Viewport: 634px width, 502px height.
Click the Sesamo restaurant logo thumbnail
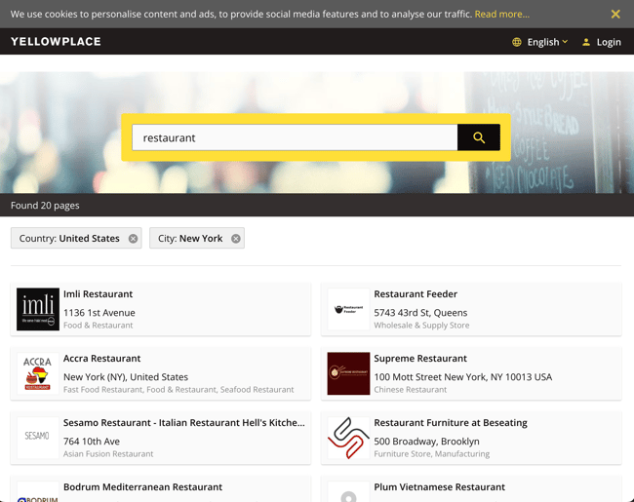pos(38,438)
